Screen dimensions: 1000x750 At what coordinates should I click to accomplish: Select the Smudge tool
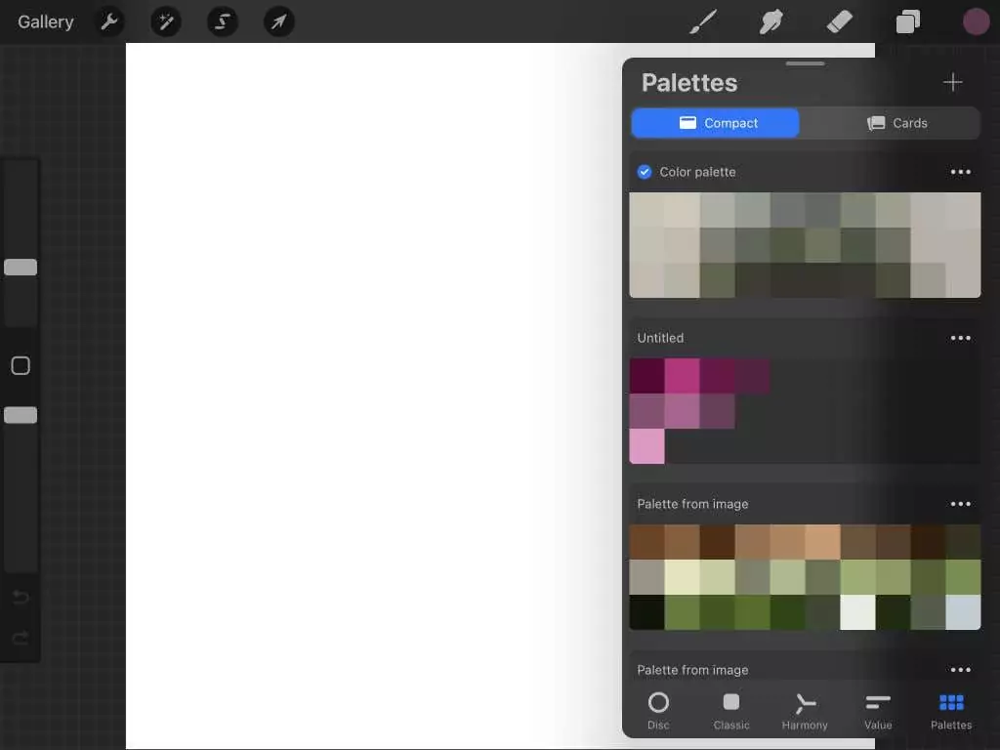point(771,21)
